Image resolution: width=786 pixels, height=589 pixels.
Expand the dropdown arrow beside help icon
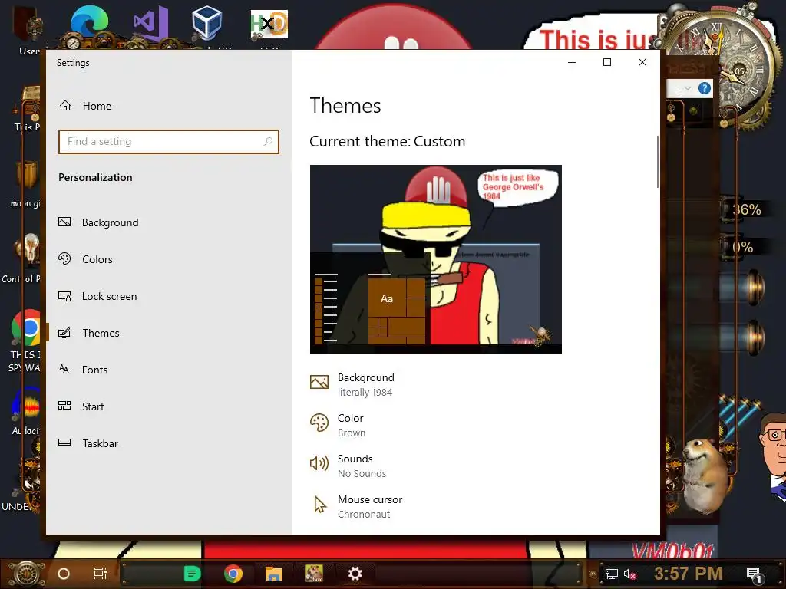(x=688, y=89)
